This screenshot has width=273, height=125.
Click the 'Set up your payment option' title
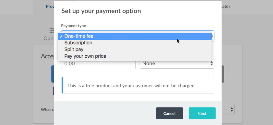(x=101, y=11)
